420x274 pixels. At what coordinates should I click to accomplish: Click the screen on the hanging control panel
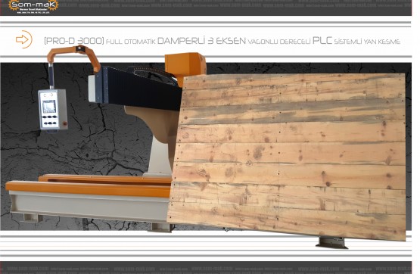coord(49,107)
